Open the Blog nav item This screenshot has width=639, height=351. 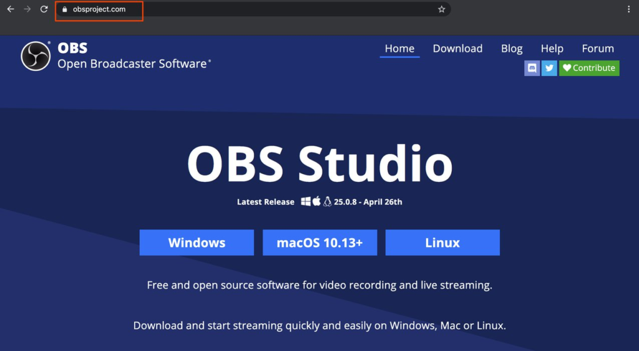pos(512,49)
